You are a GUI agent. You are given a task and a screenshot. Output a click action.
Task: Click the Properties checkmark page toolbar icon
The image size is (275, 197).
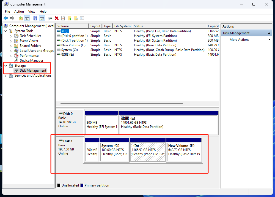pos(63,18)
